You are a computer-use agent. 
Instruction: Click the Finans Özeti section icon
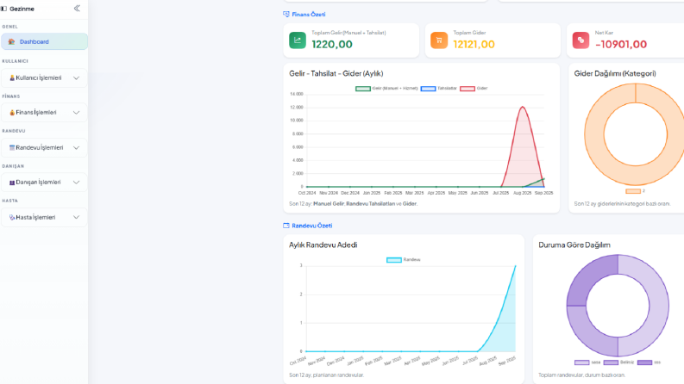click(286, 15)
